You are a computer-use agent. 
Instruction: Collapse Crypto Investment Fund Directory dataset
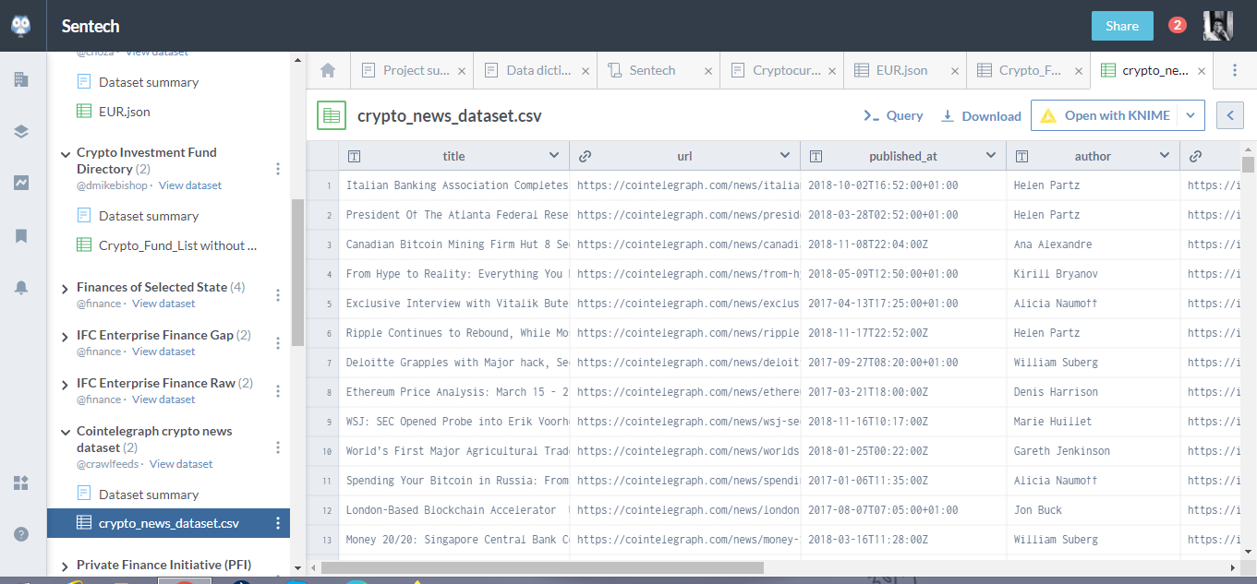[x=66, y=154]
